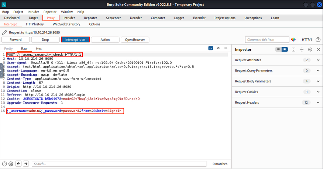Image resolution: width=323 pixels, height=169 pixels.
Task: Click the Inspector collapse all sections icon
Action: click(x=302, y=49)
